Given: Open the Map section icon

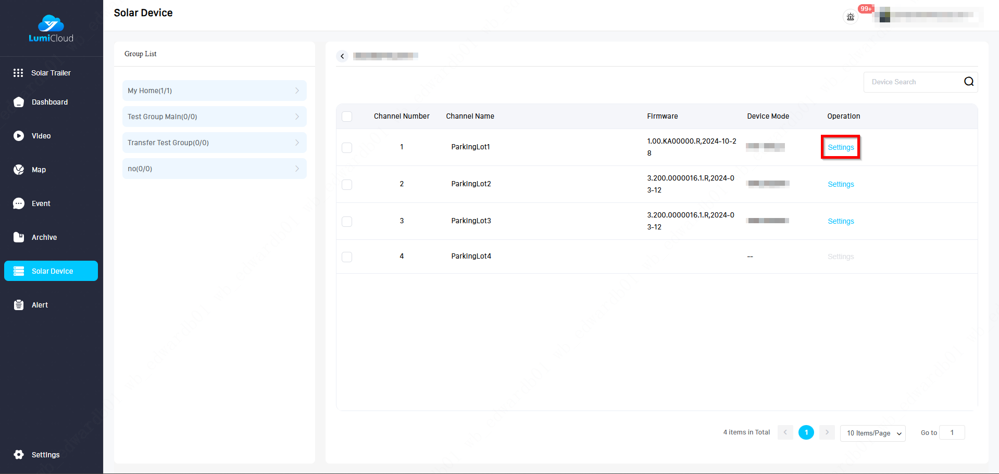Looking at the screenshot, I should (19, 170).
